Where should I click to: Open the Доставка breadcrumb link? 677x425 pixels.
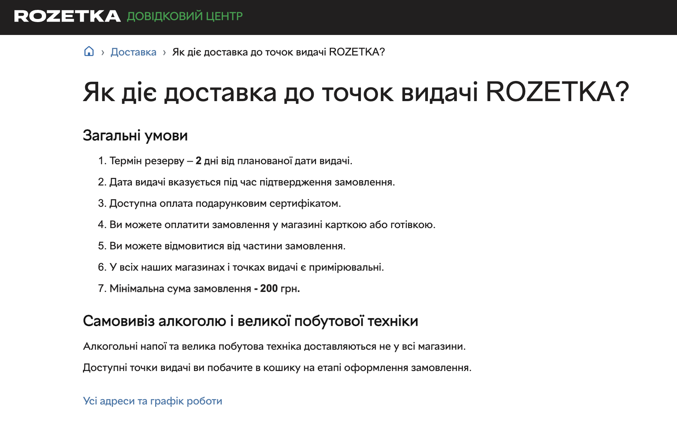(x=133, y=52)
